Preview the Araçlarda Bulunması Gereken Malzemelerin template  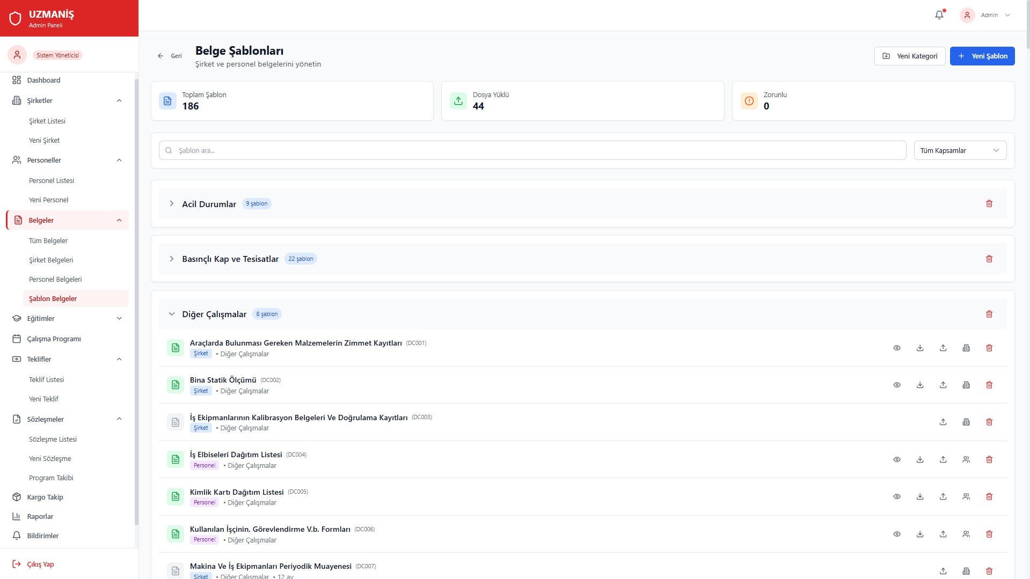[x=896, y=348]
